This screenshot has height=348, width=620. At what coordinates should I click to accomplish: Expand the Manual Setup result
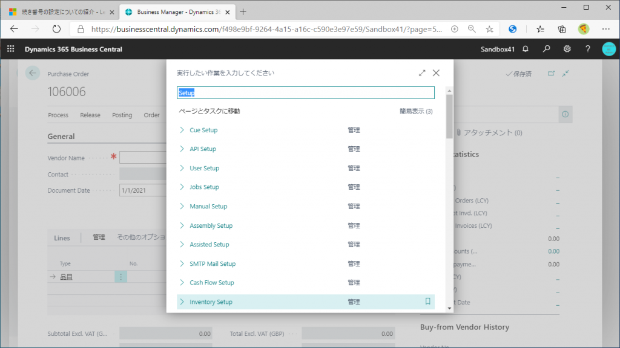click(x=182, y=207)
